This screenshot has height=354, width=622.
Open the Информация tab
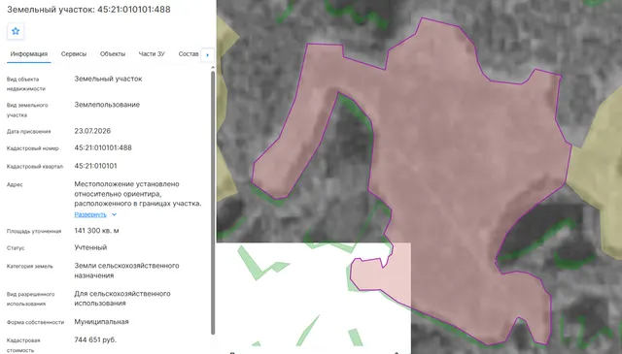point(29,54)
